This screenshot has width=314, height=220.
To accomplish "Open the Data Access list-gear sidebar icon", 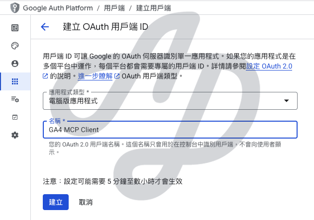I will point(15,99).
